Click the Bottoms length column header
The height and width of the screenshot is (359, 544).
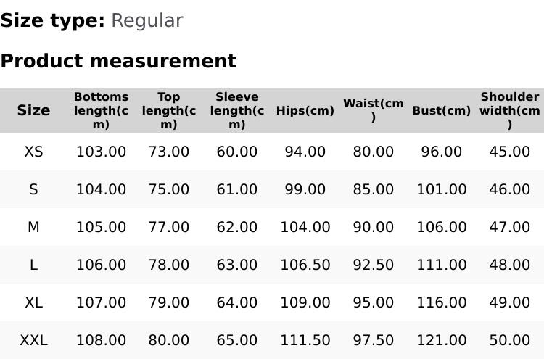coord(101,110)
